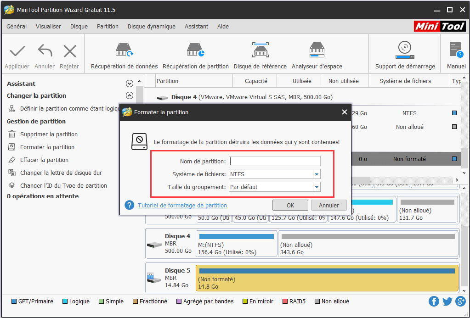Open the Disque dynamique menu

point(151,26)
